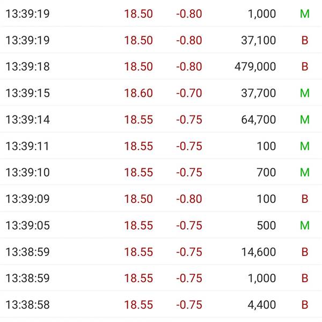
Task: Click the -0.70 change value
Action: (x=189, y=93)
